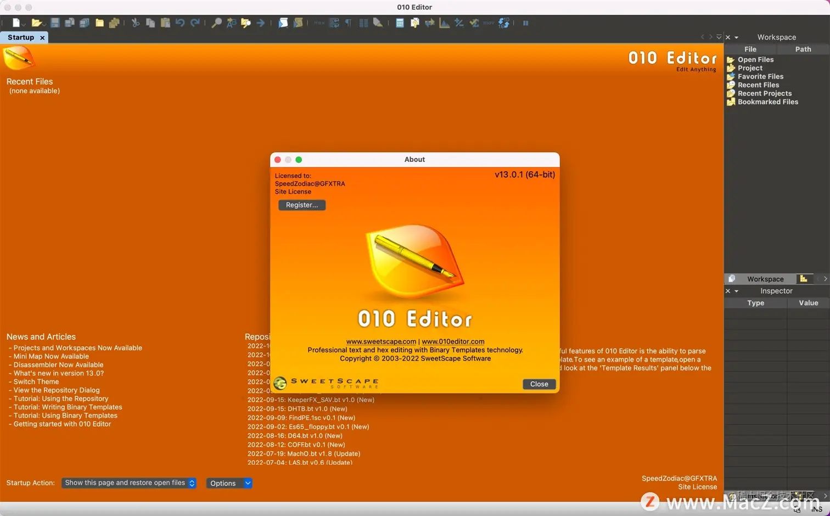830x516 pixels.
Task: Open the dropdown arrow beside New File
Action: (x=24, y=24)
